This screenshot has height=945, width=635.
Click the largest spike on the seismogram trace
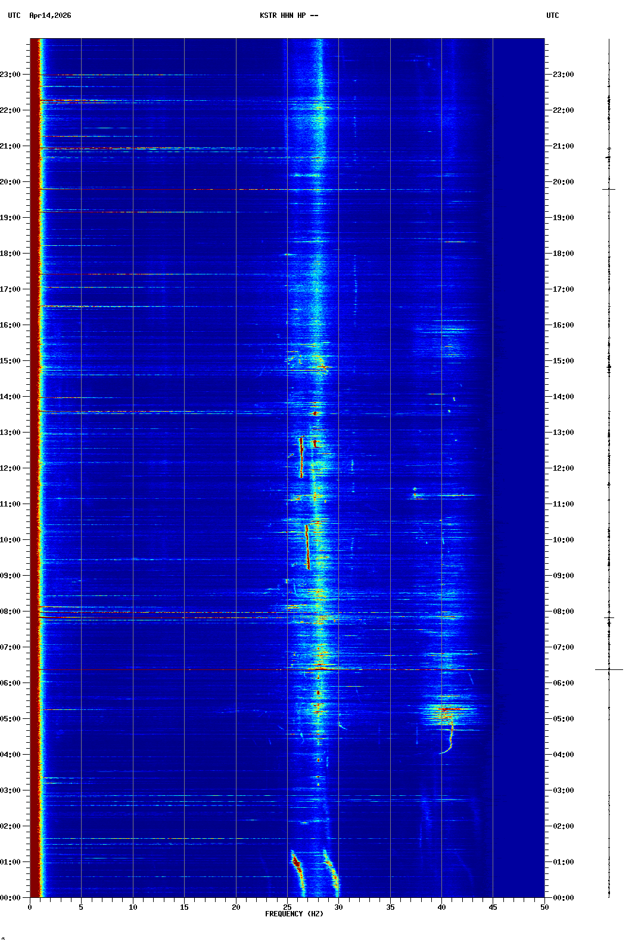pos(609,669)
